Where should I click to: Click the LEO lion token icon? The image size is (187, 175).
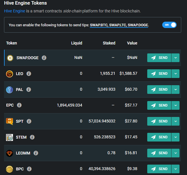click(x=10, y=74)
